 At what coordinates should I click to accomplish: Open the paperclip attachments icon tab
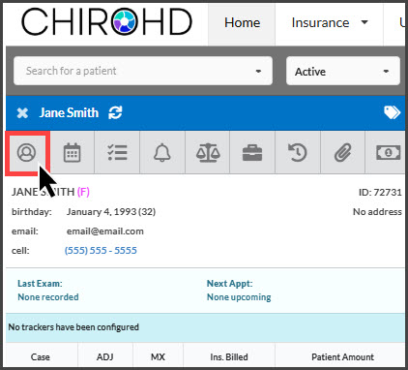coord(342,152)
